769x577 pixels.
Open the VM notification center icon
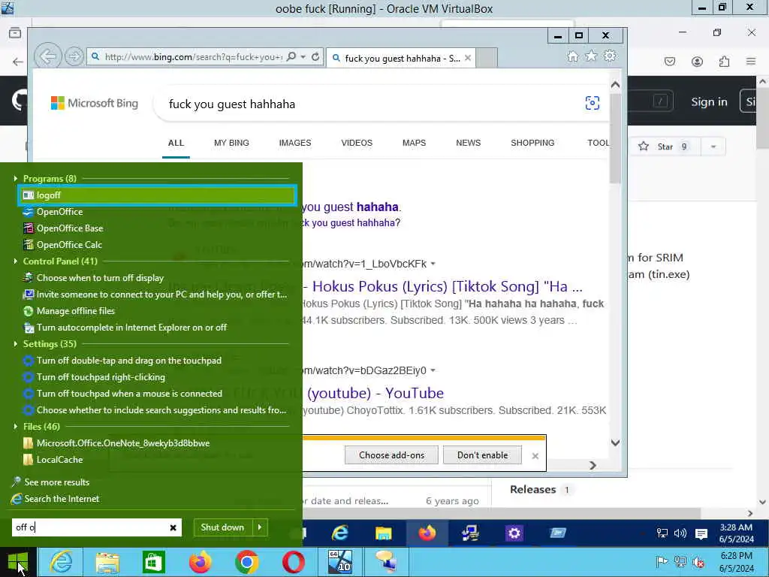tap(701, 534)
